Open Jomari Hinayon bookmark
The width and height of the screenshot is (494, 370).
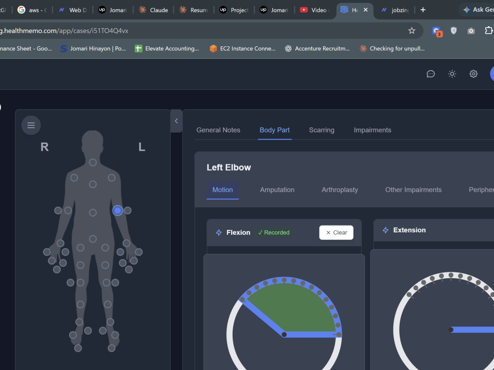point(93,48)
